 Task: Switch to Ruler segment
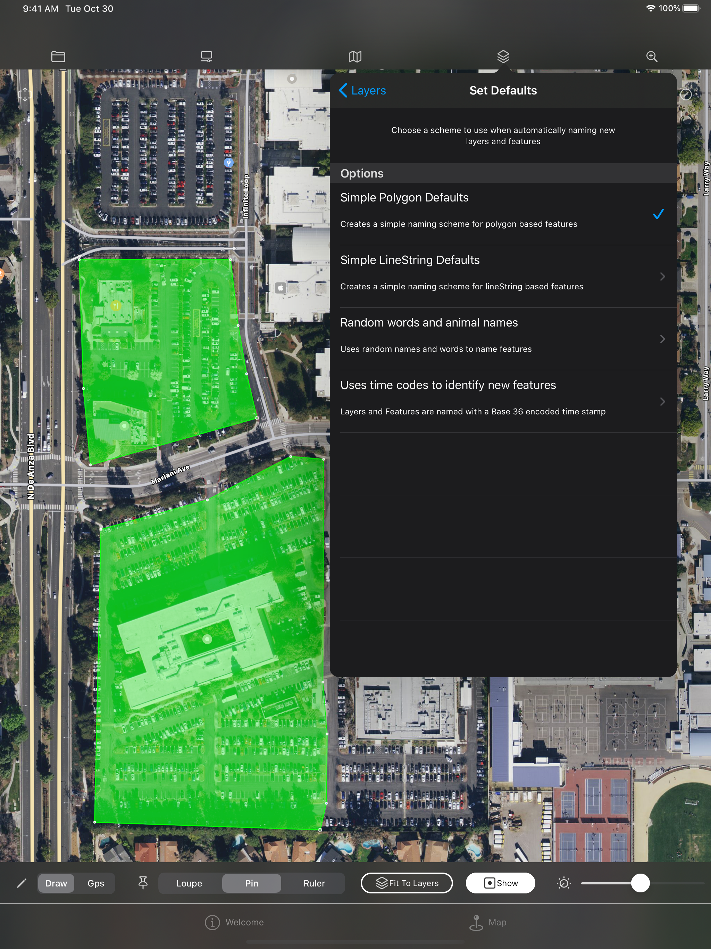coord(314,883)
